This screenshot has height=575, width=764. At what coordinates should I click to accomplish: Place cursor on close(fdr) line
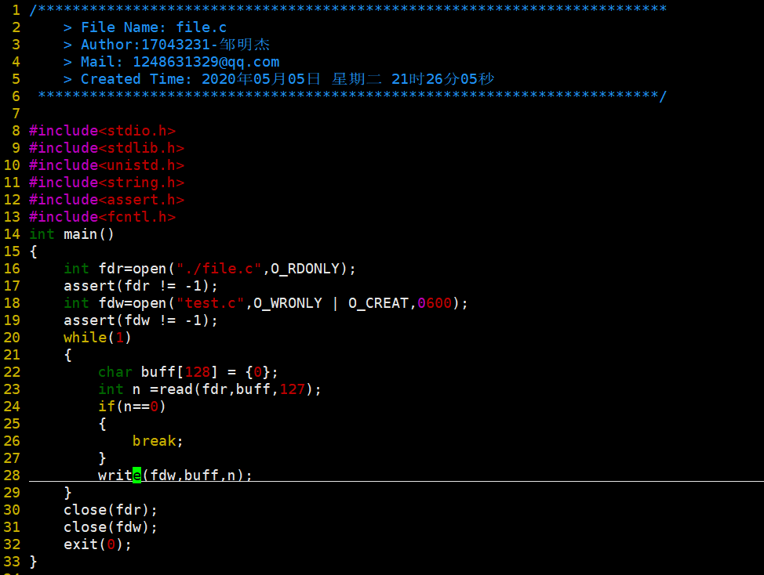point(110,510)
